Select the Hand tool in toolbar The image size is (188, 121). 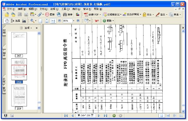click(7, 21)
